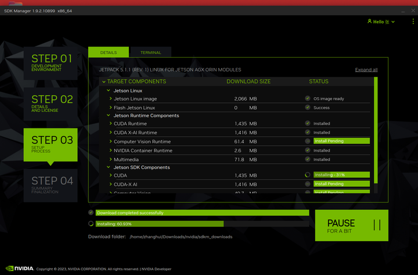Click the 2.6 MB size value
The height and width of the screenshot is (275, 418).
click(x=246, y=151)
